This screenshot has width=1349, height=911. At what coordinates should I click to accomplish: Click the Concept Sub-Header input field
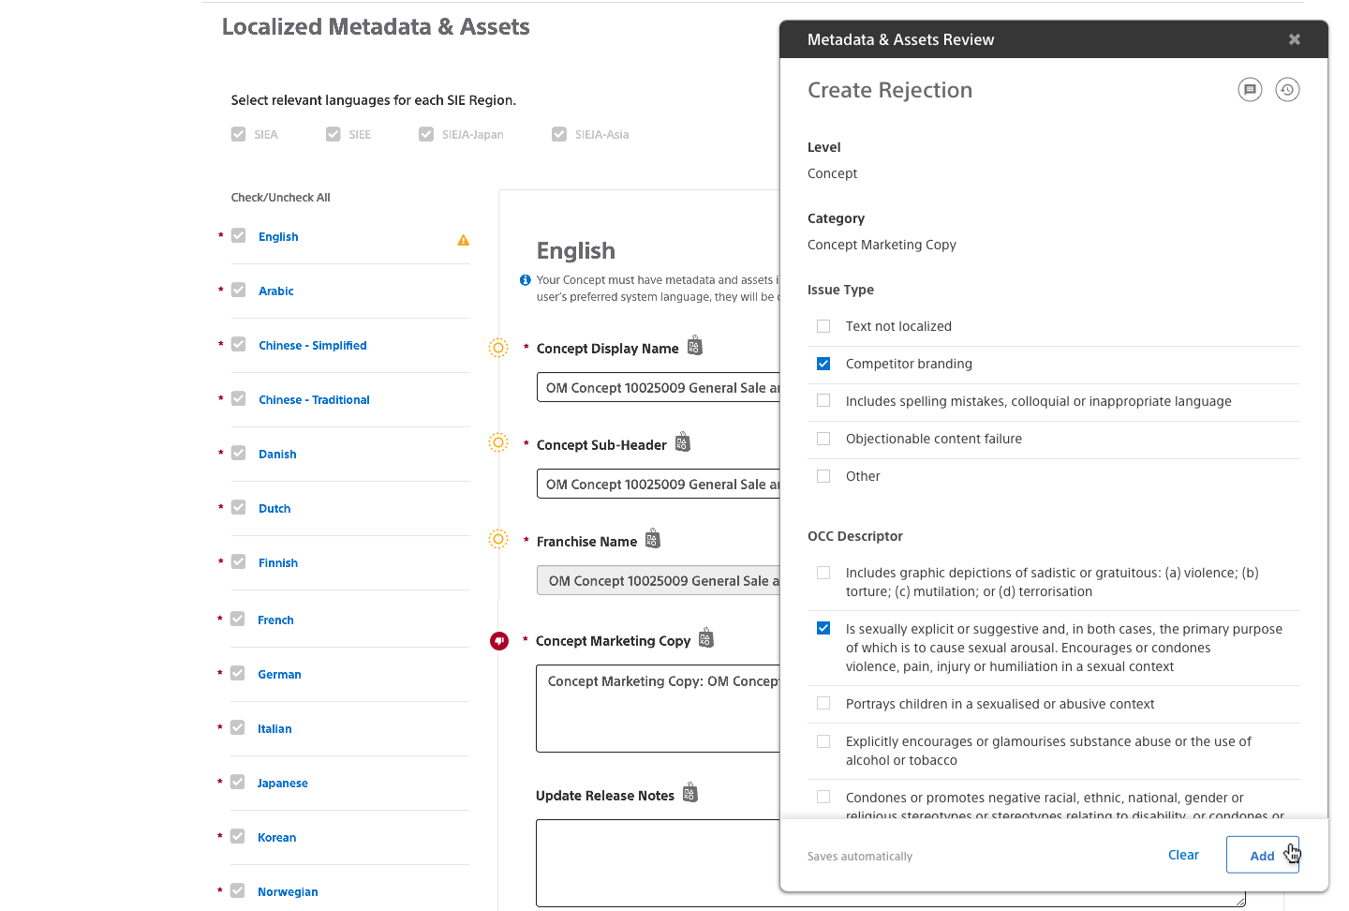(659, 484)
